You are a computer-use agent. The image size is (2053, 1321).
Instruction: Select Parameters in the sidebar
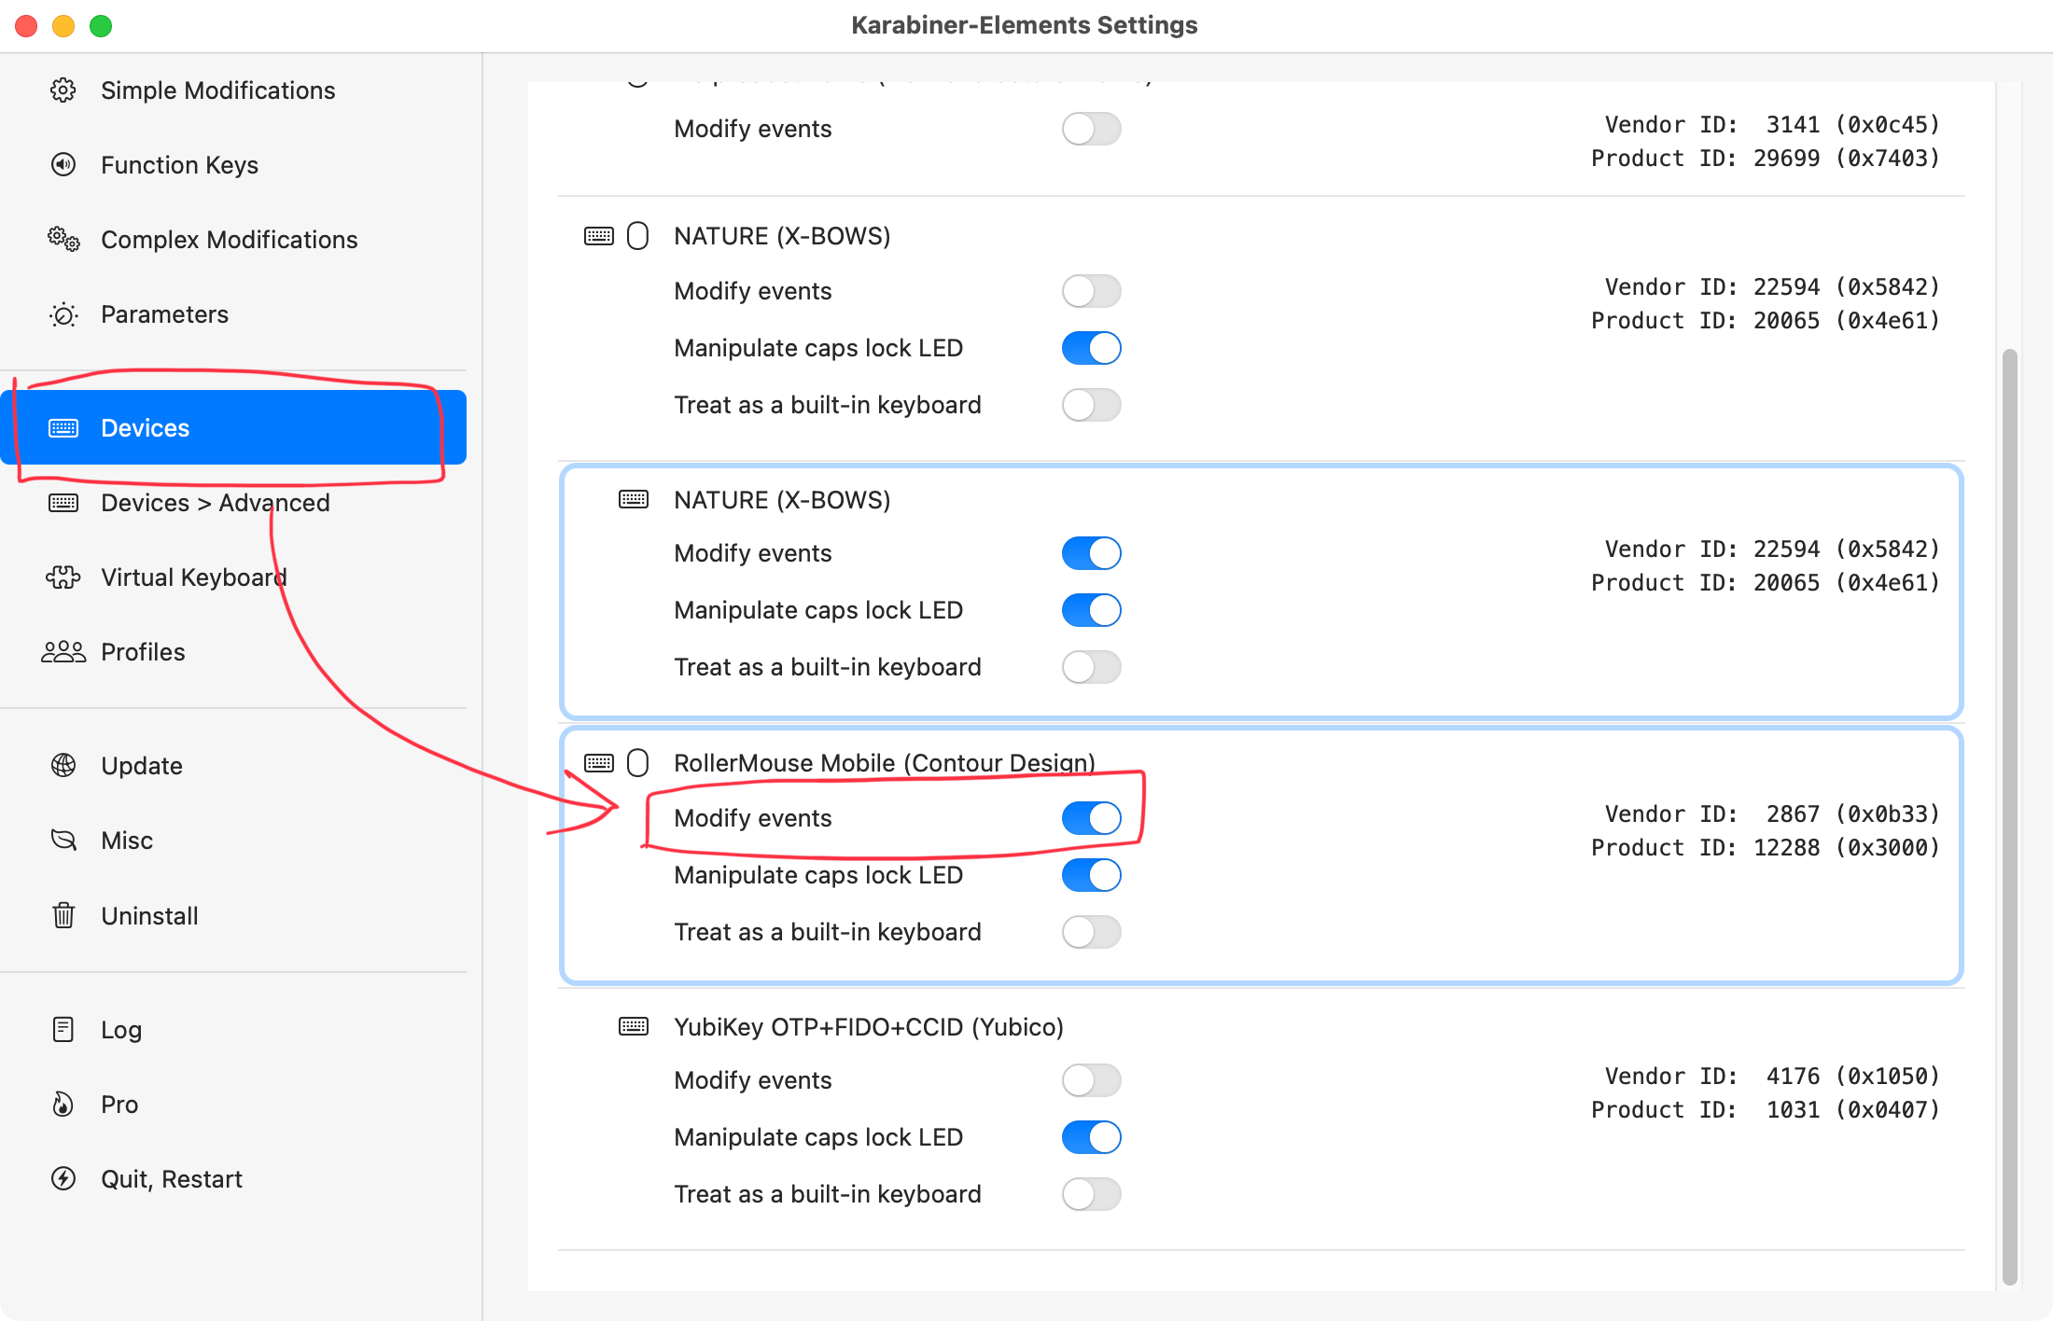pos(233,314)
